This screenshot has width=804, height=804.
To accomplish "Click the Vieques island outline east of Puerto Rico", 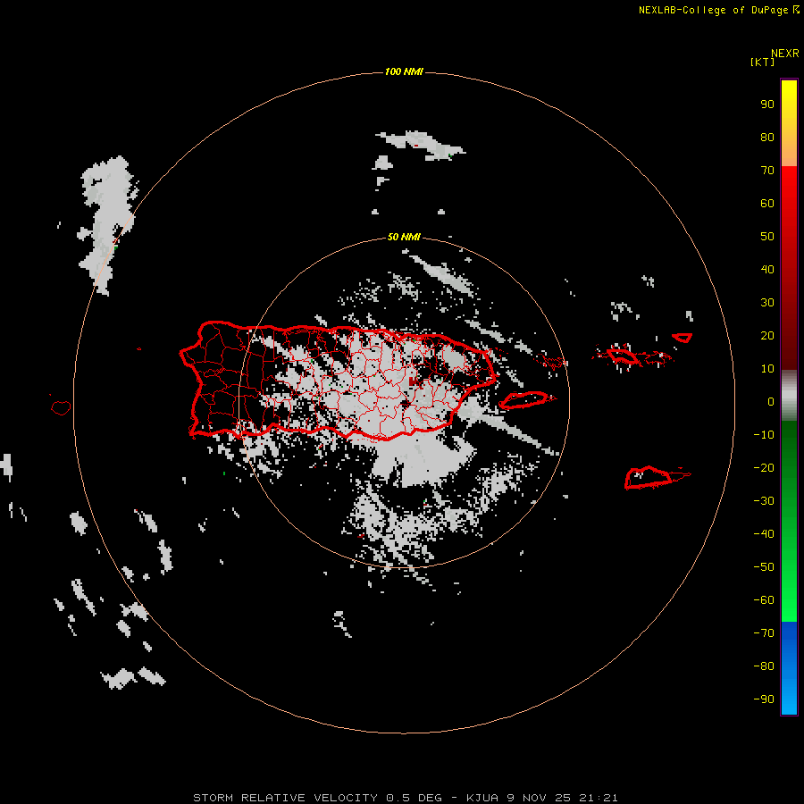I will coord(526,399).
